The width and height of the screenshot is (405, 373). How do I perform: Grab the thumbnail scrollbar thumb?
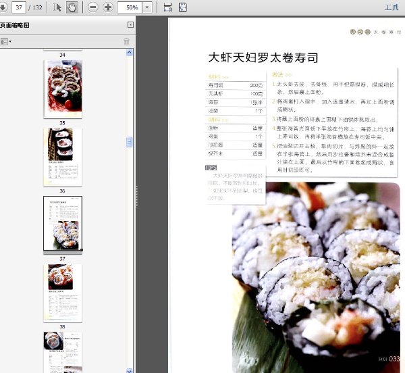pos(129,142)
